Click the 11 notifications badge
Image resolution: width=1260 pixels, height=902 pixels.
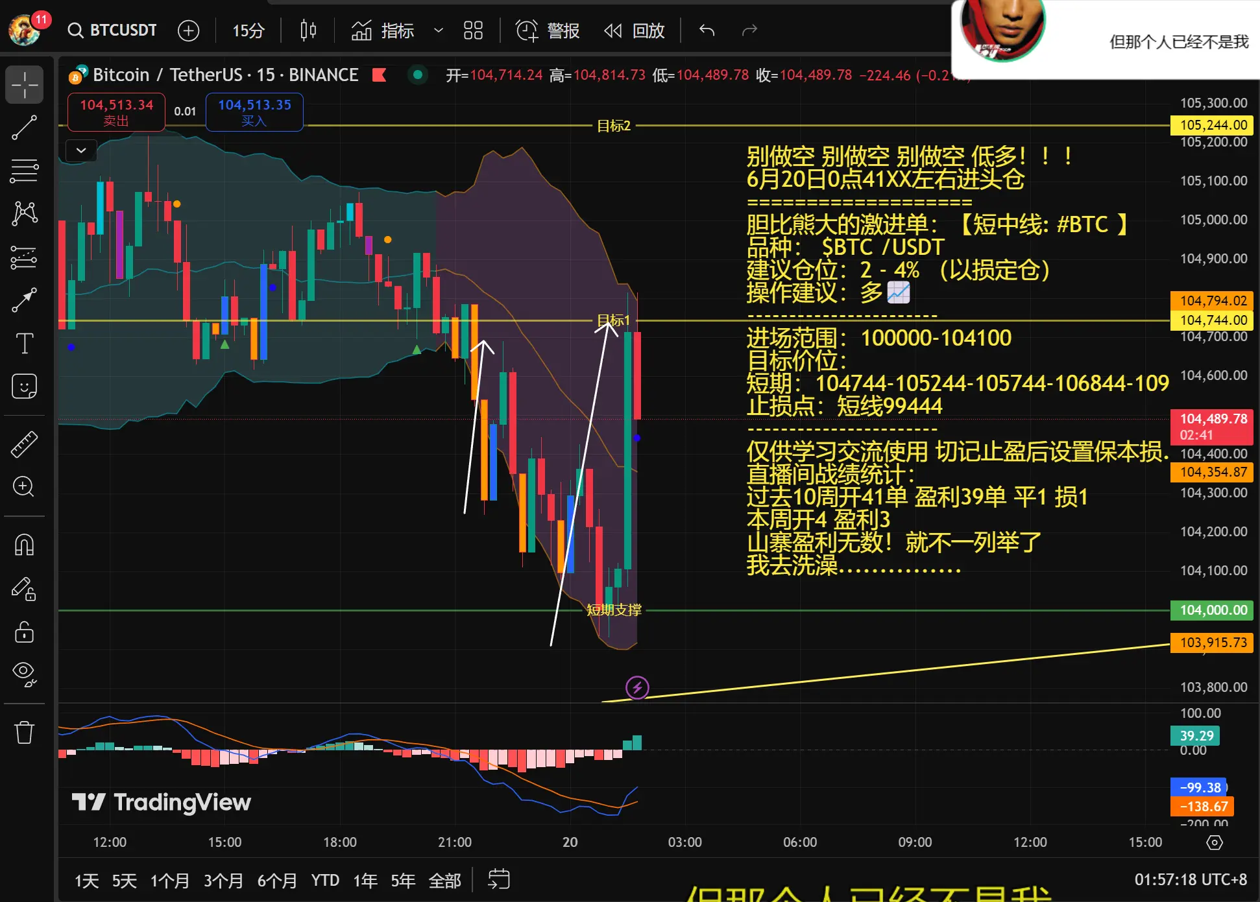click(x=41, y=19)
